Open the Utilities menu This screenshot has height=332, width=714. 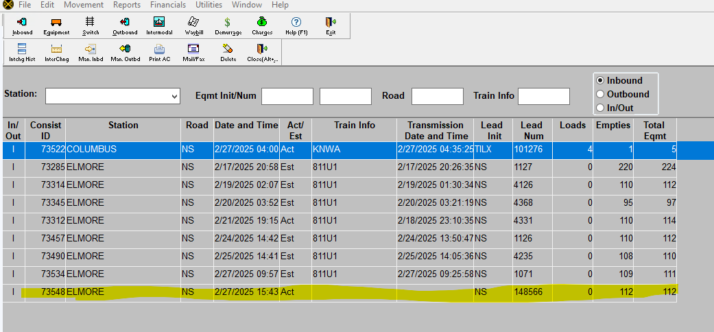[x=209, y=5]
